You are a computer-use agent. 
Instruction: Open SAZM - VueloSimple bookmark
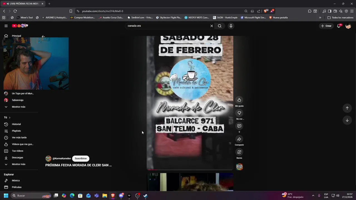pos(225,17)
